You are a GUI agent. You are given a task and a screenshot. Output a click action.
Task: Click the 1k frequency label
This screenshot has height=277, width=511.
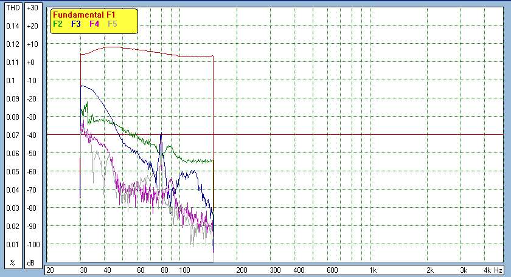[x=373, y=270]
